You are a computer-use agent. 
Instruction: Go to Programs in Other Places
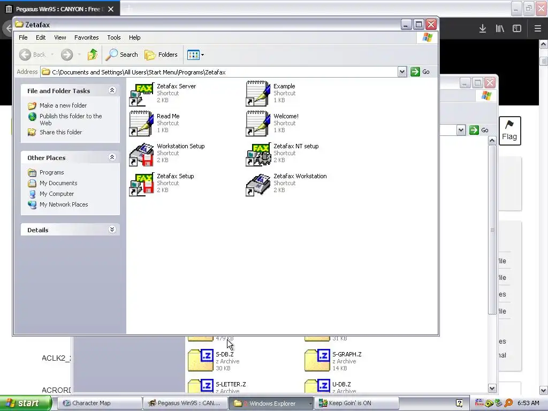point(51,172)
